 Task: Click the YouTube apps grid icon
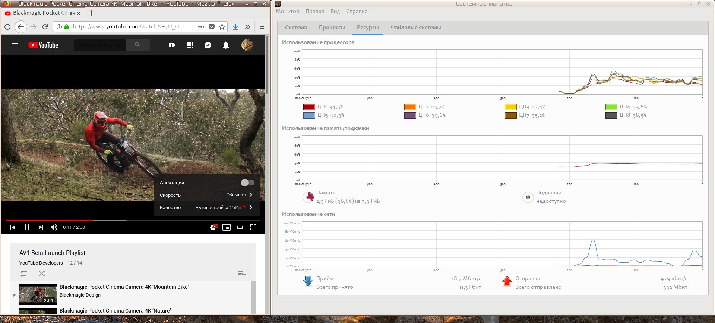(190, 45)
